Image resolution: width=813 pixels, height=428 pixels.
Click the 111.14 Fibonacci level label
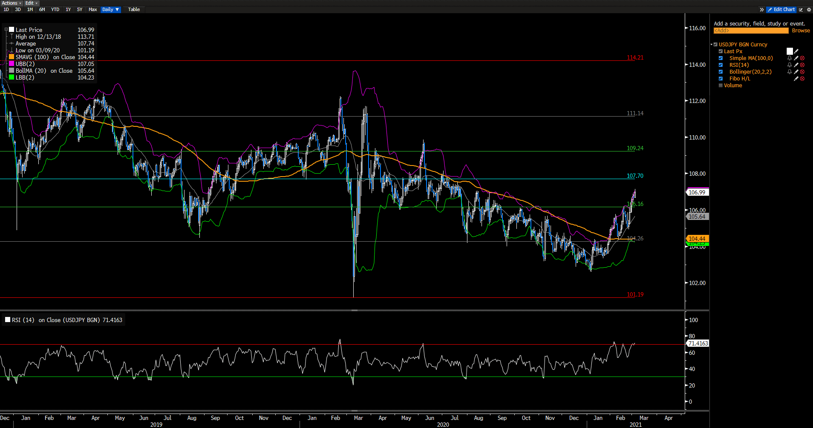635,113
